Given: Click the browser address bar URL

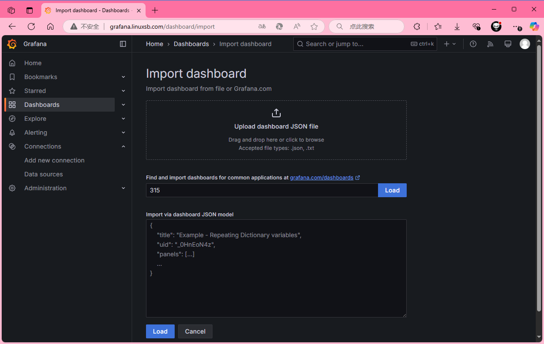Looking at the screenshot, I should tap(162, 26).
